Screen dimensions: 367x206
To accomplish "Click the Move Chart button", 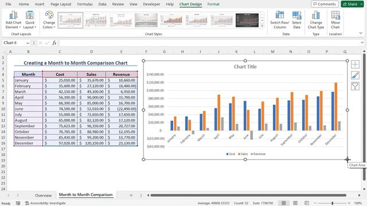I will pyautogui.click(x=335, y=20).
